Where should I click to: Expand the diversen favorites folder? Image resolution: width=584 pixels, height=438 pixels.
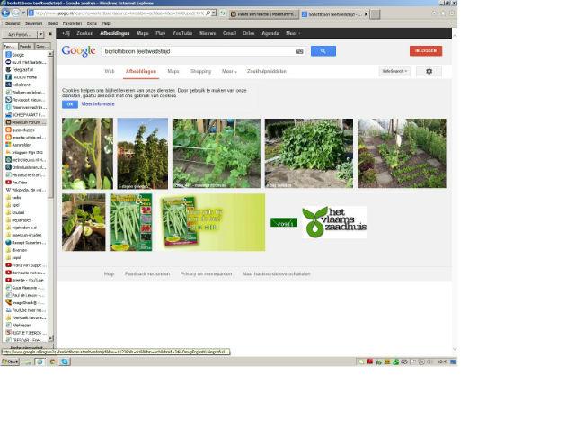20,250
